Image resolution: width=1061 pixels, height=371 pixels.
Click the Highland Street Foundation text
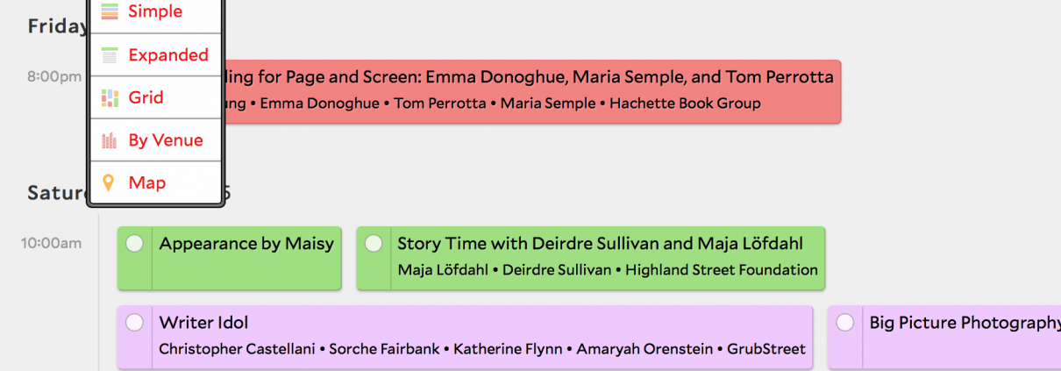(722, 270)
